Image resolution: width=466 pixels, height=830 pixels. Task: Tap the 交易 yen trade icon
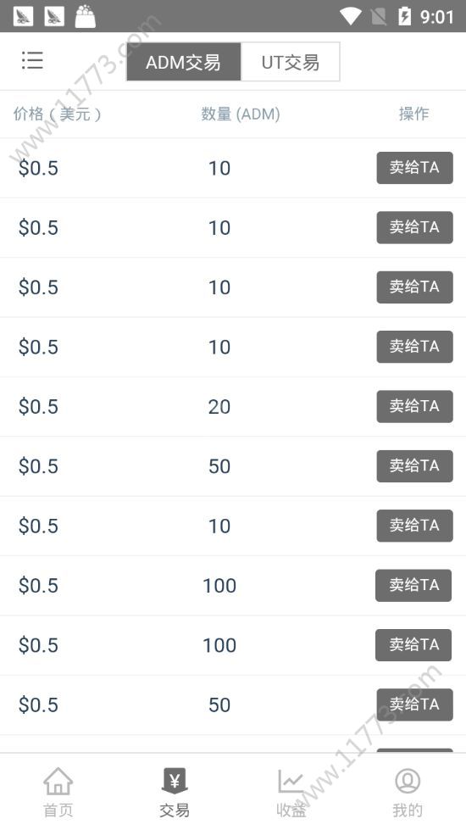175,782
